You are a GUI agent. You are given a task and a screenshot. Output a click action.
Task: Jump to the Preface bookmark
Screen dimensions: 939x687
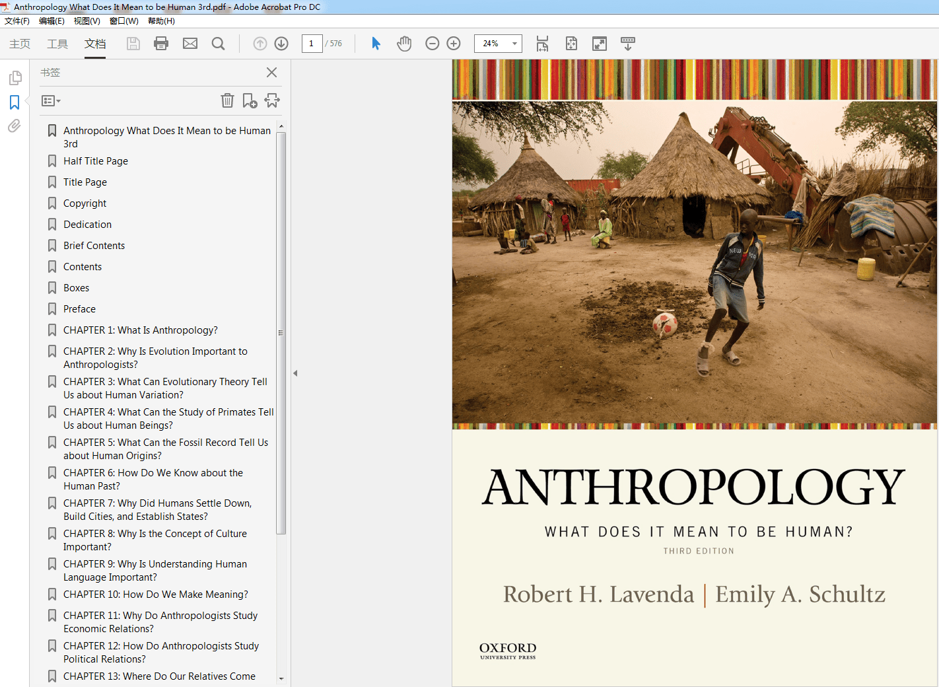coord(79,308)
